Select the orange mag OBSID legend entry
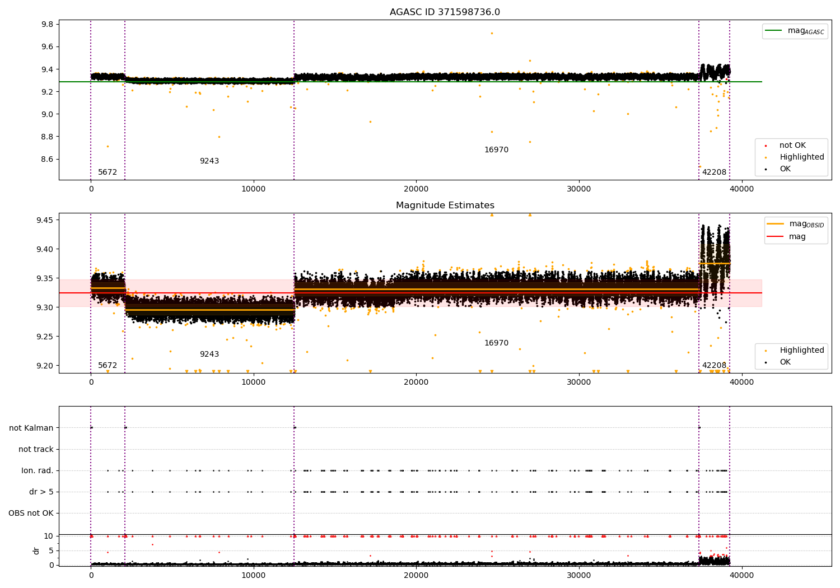 click(796, 224)
